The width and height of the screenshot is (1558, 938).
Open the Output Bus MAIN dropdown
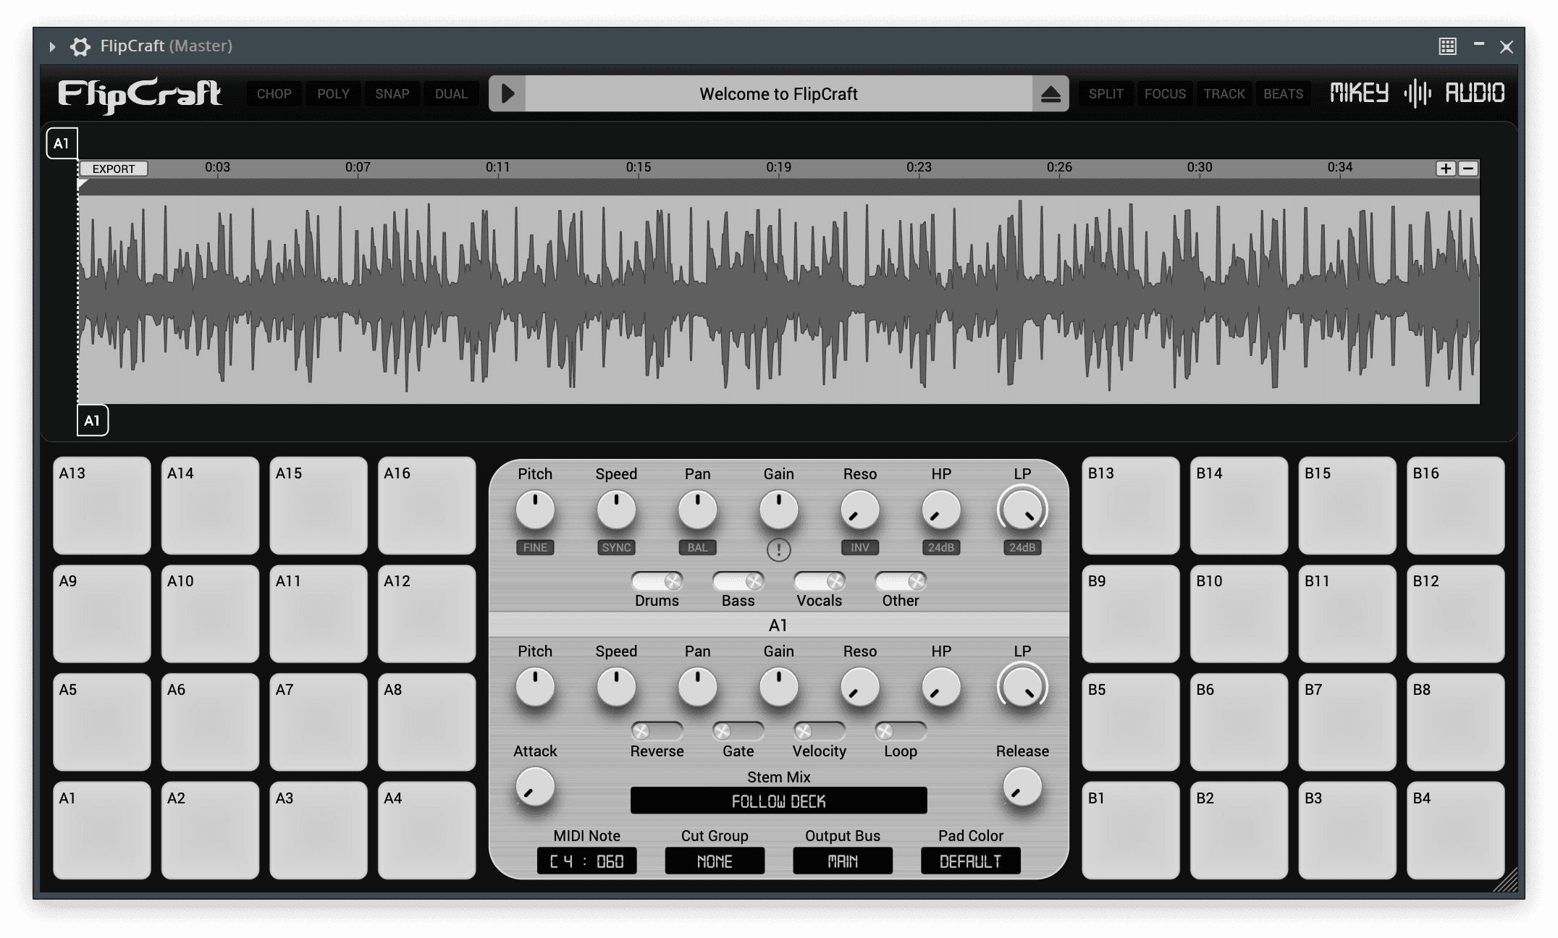[x=843, y=861]
